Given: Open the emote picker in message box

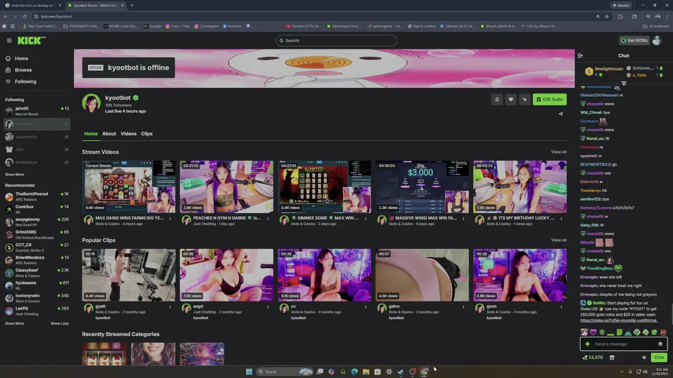Looking at the screenshot, I should click(660, 344).
